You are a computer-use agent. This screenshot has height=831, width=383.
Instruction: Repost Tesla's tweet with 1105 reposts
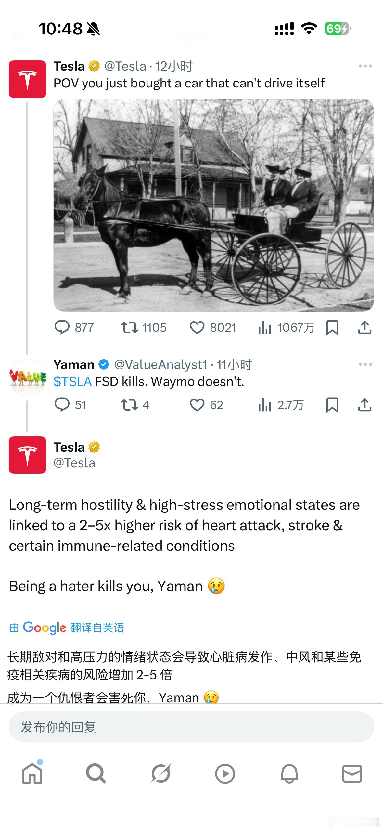(x=143, y=327)
